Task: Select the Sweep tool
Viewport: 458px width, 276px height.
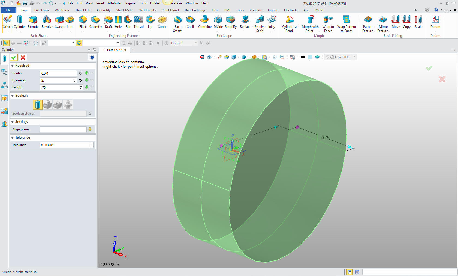Action: [x=59, y=22]
